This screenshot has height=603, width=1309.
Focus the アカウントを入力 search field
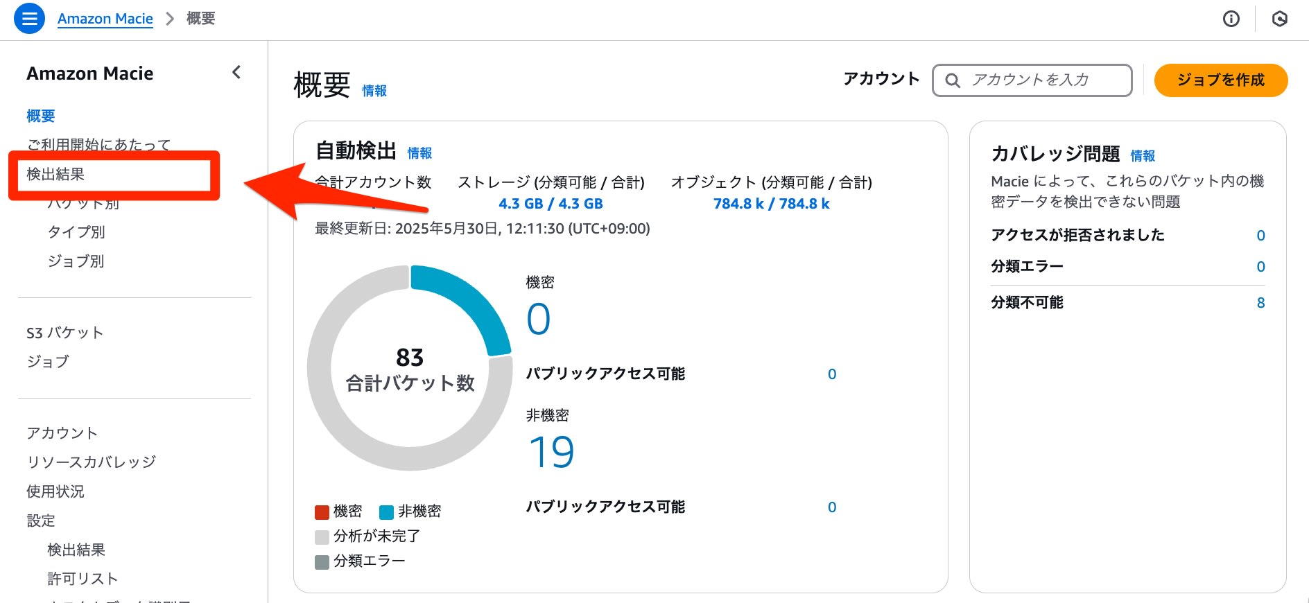point(1032,80)
